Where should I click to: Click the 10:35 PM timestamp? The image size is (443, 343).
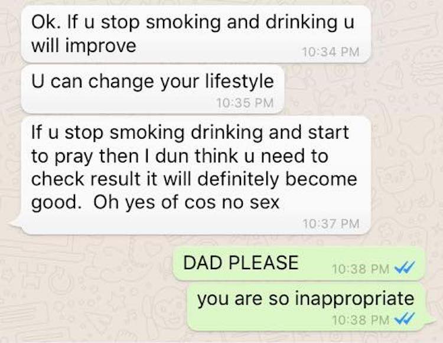tap(245, 103)
